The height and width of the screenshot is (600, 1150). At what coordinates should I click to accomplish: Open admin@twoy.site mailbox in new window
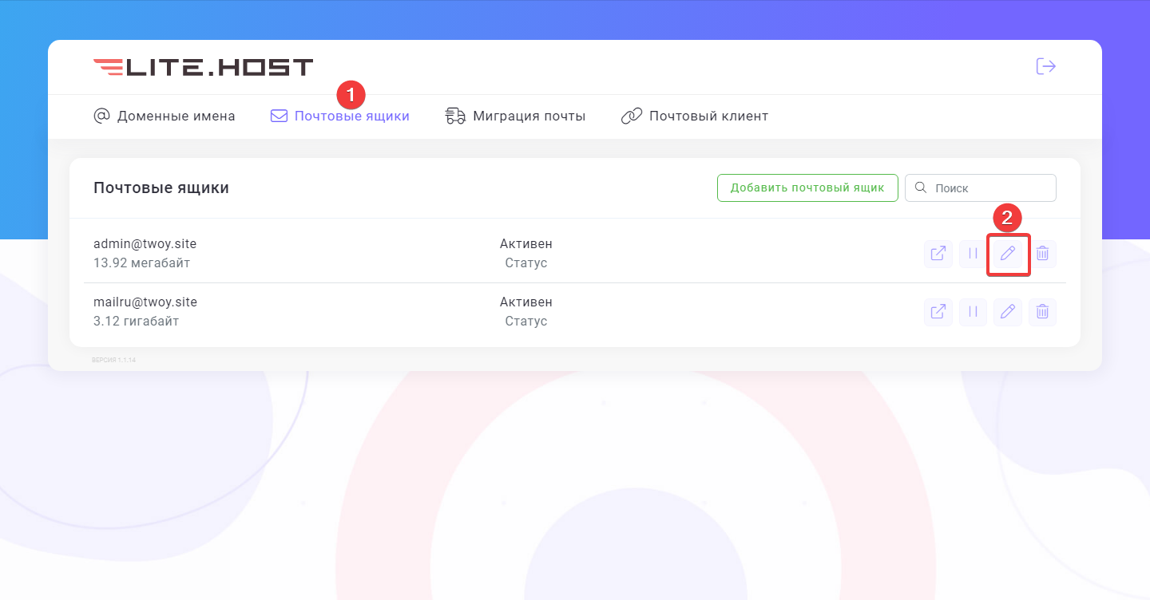938,254
